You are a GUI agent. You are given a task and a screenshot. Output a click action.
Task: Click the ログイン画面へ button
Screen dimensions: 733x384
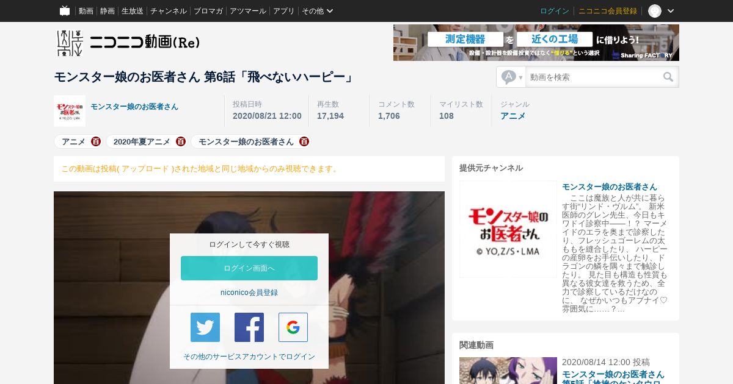click(x=249, y=268)
